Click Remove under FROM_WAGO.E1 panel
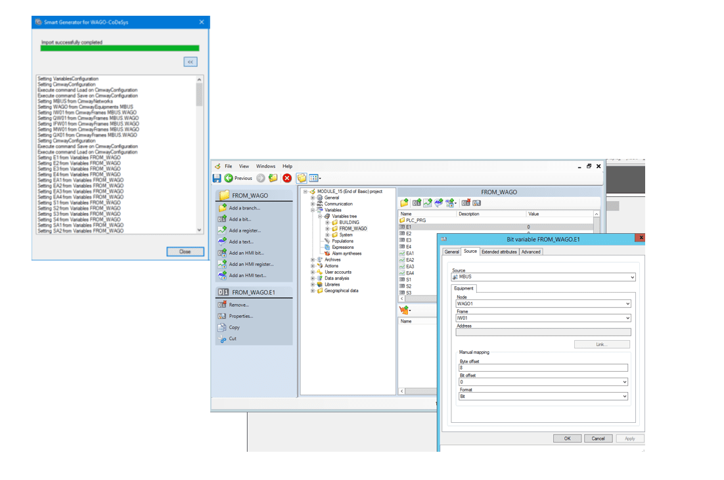This screenshot has width=724, height=480. coord(238,305)
